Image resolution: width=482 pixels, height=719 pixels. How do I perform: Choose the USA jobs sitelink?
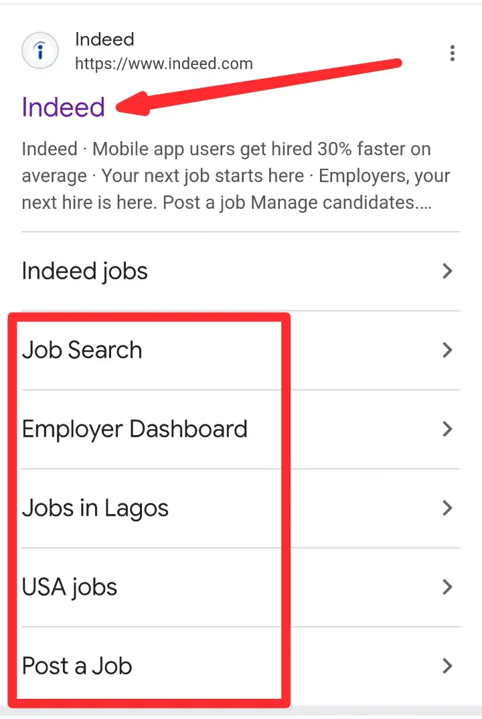click(70, 587)
